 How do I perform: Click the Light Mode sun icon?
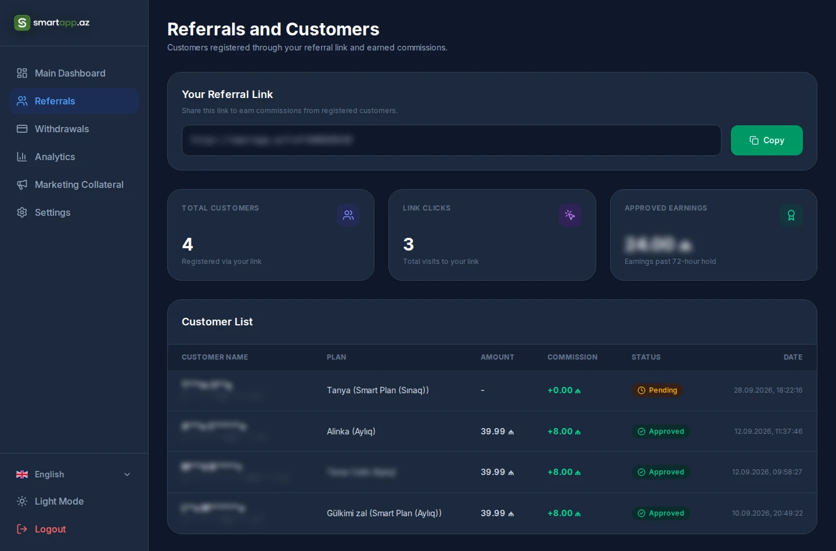pos(22,501)
